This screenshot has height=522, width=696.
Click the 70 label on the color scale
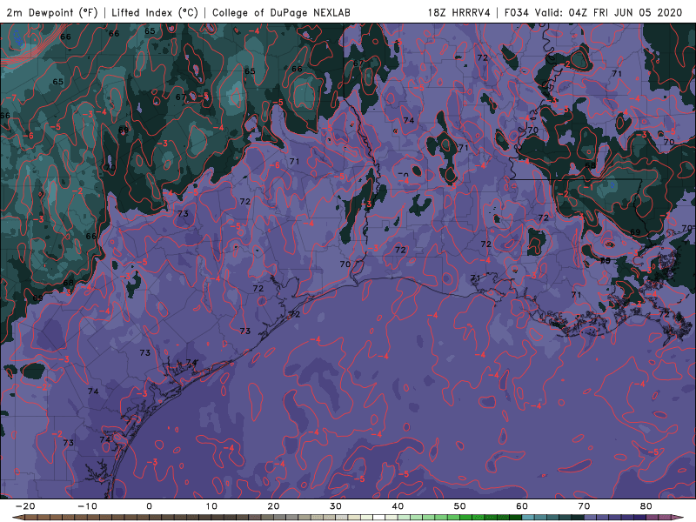(584, 506)
